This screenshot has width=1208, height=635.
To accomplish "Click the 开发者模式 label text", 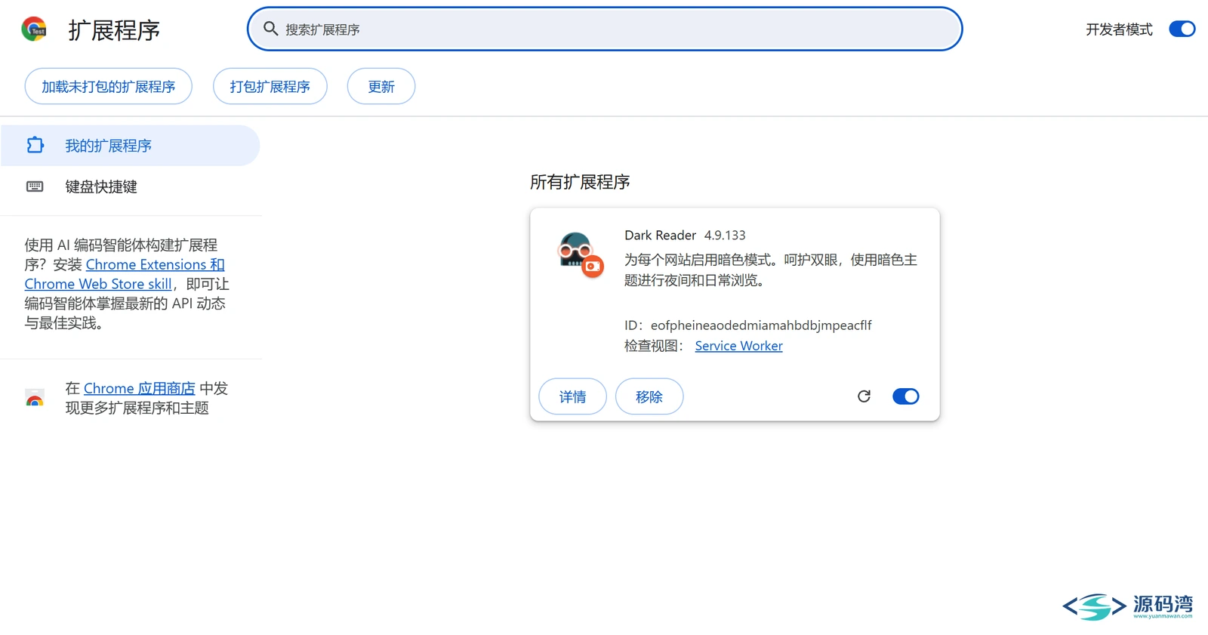I will pyautogui.click(x=1119, y=29).
